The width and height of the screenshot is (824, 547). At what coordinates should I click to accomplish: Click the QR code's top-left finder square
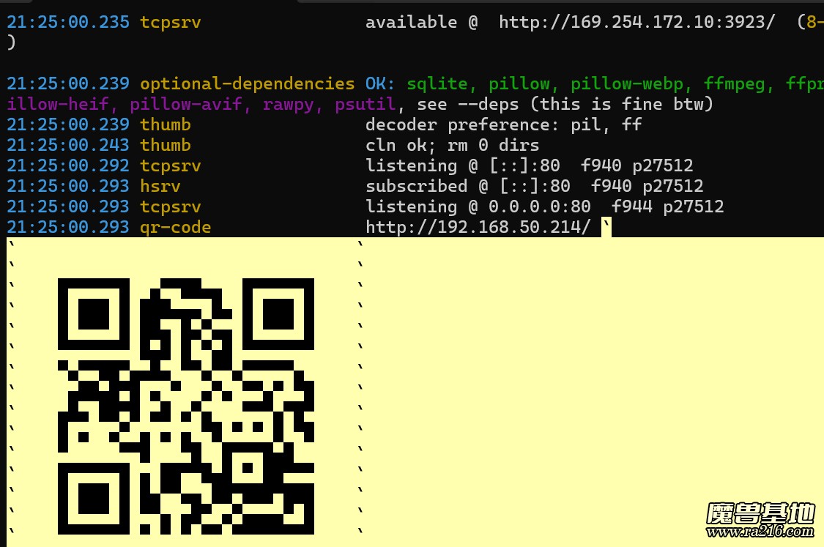93,314
